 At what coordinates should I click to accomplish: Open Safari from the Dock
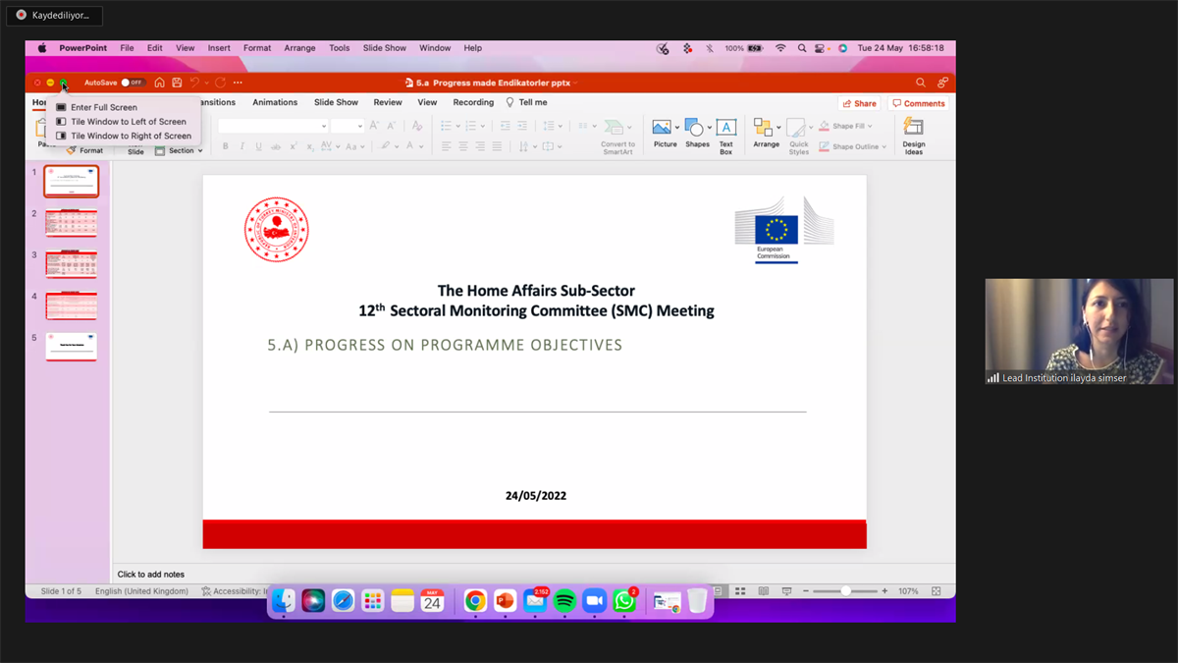[343, 601]
